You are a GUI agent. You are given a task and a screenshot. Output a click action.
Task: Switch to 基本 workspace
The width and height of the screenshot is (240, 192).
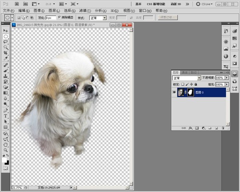(138, 4)
